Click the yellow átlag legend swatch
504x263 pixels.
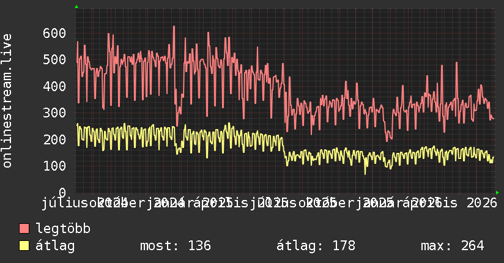tap(24, 246)
